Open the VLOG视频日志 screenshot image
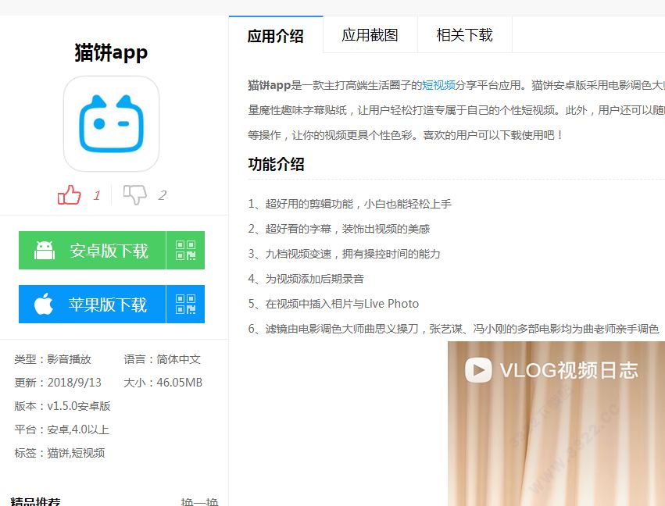Image resolution: width=665 pixels, height=506 pixels. point(556,423)
